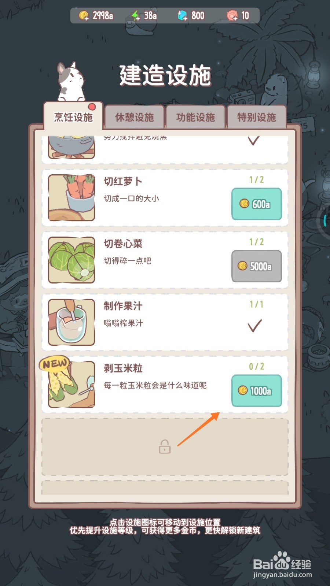This screenshot has height=586, width=330.
Task: Tap the checkmark on 制作果汁 row
Action: [x=255, y=326]
